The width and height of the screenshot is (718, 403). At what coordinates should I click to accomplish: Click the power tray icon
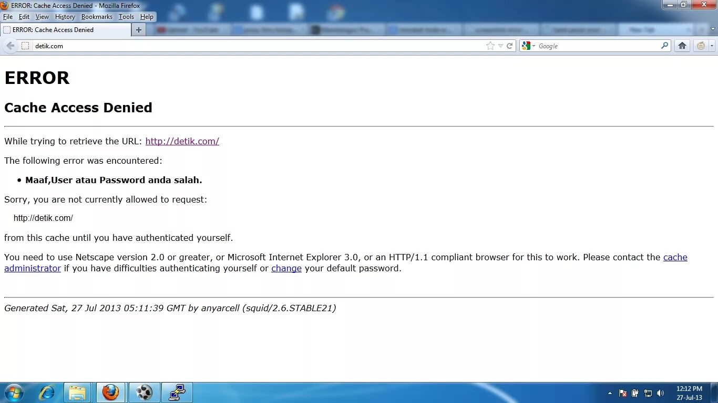pyautogui.click(x=635, y=393)
